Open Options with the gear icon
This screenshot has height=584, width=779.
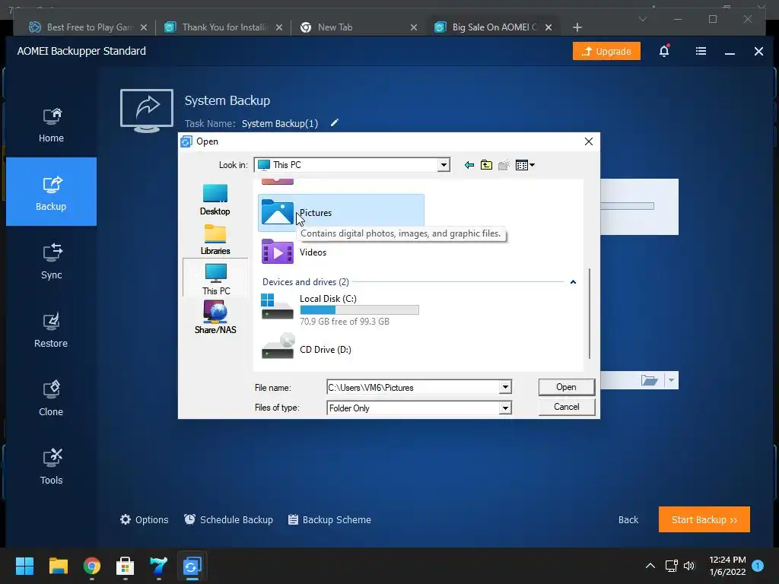pyautogui.click(x=145, y=519)
